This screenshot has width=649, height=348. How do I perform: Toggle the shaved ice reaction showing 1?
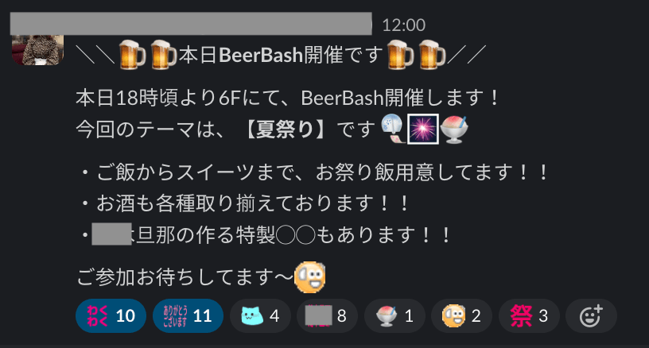point(394,316)
